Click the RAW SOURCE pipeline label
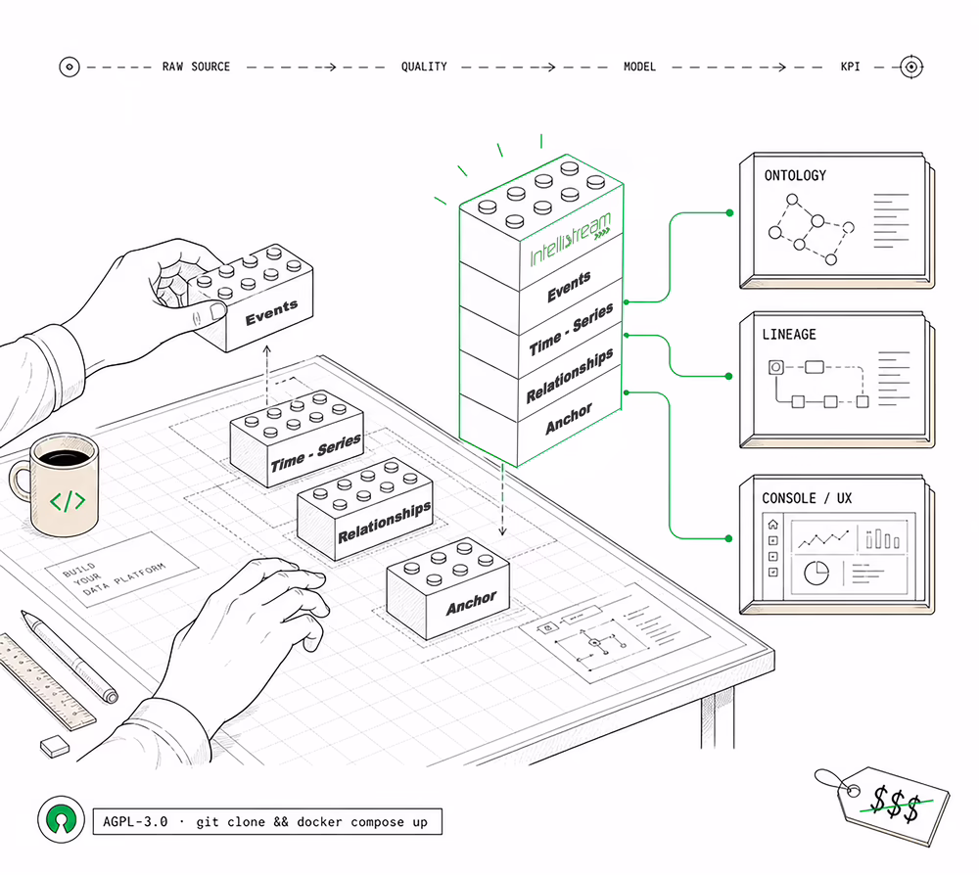This screenshot has width=979, height=875. click(196, 67)
